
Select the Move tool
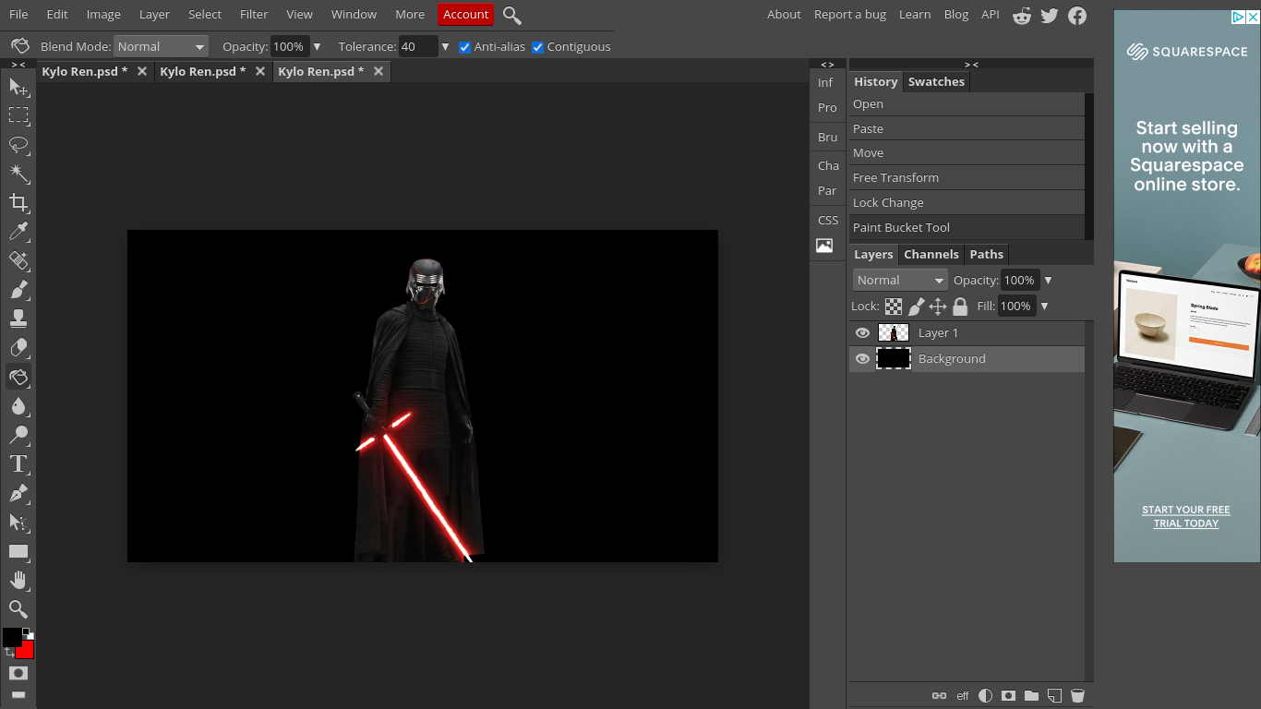[18, 87]
